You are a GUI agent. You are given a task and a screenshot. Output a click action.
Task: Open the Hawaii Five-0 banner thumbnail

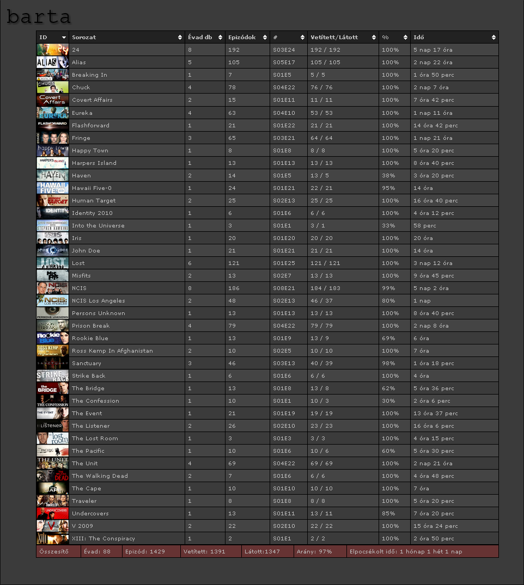point(53,188)
